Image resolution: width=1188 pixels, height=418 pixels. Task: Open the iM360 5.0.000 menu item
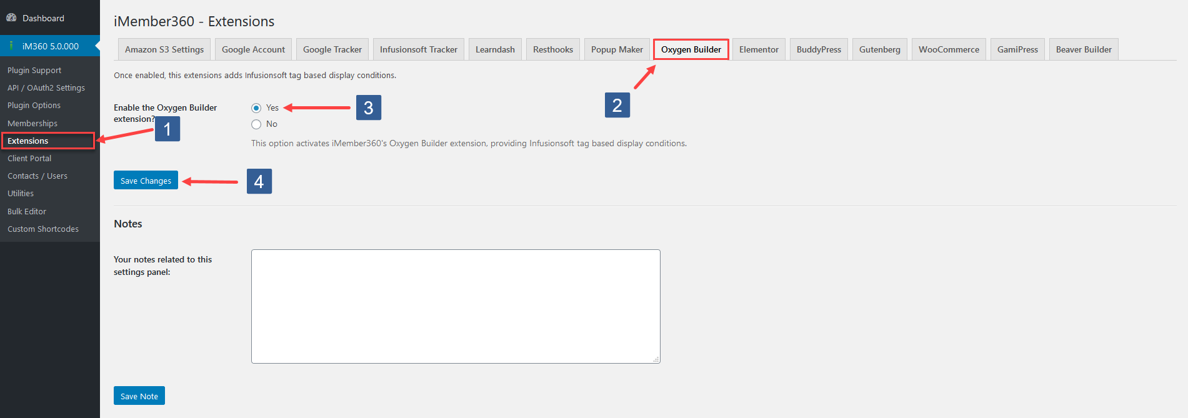tap(50, 46)
